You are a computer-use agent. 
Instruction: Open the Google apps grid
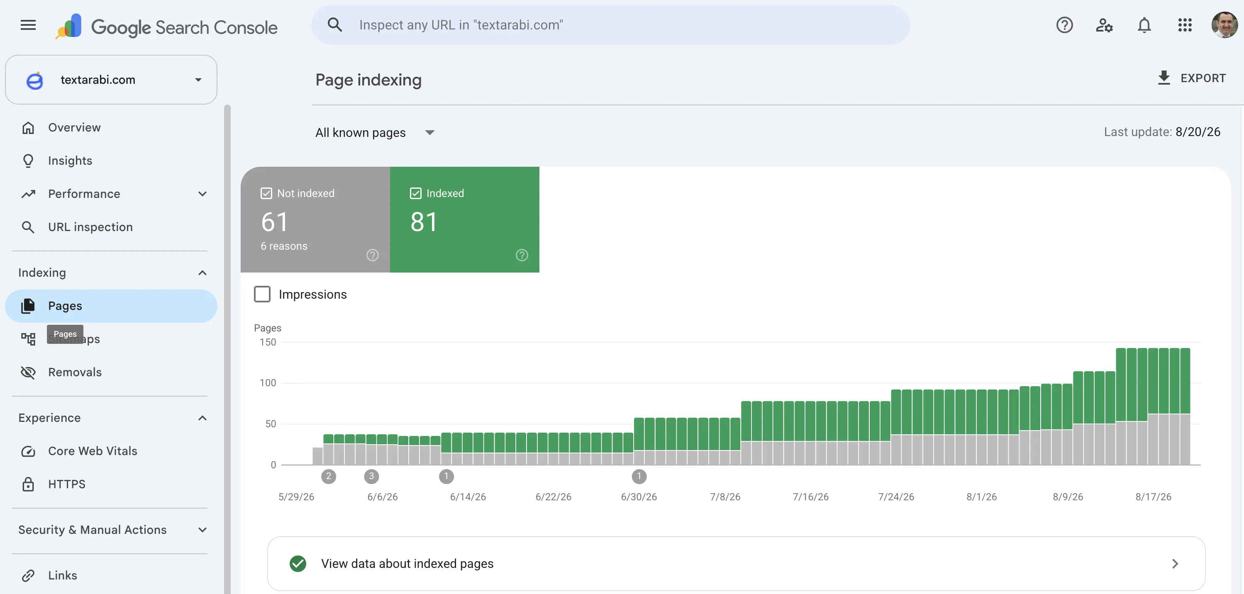pyautogui.click(x=1185, y=25)
